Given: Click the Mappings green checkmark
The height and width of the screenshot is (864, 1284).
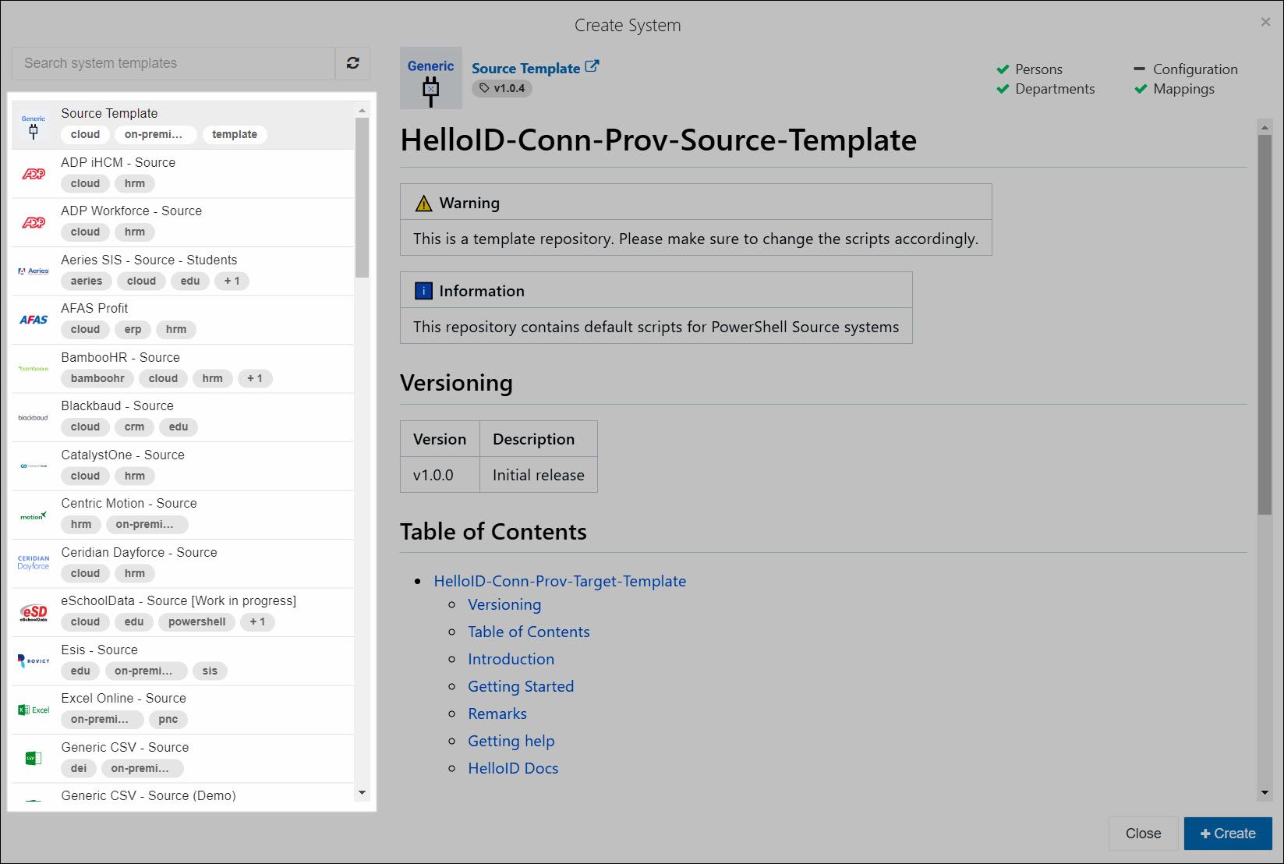Looking at the screenshot, I should coord(1141,89).
